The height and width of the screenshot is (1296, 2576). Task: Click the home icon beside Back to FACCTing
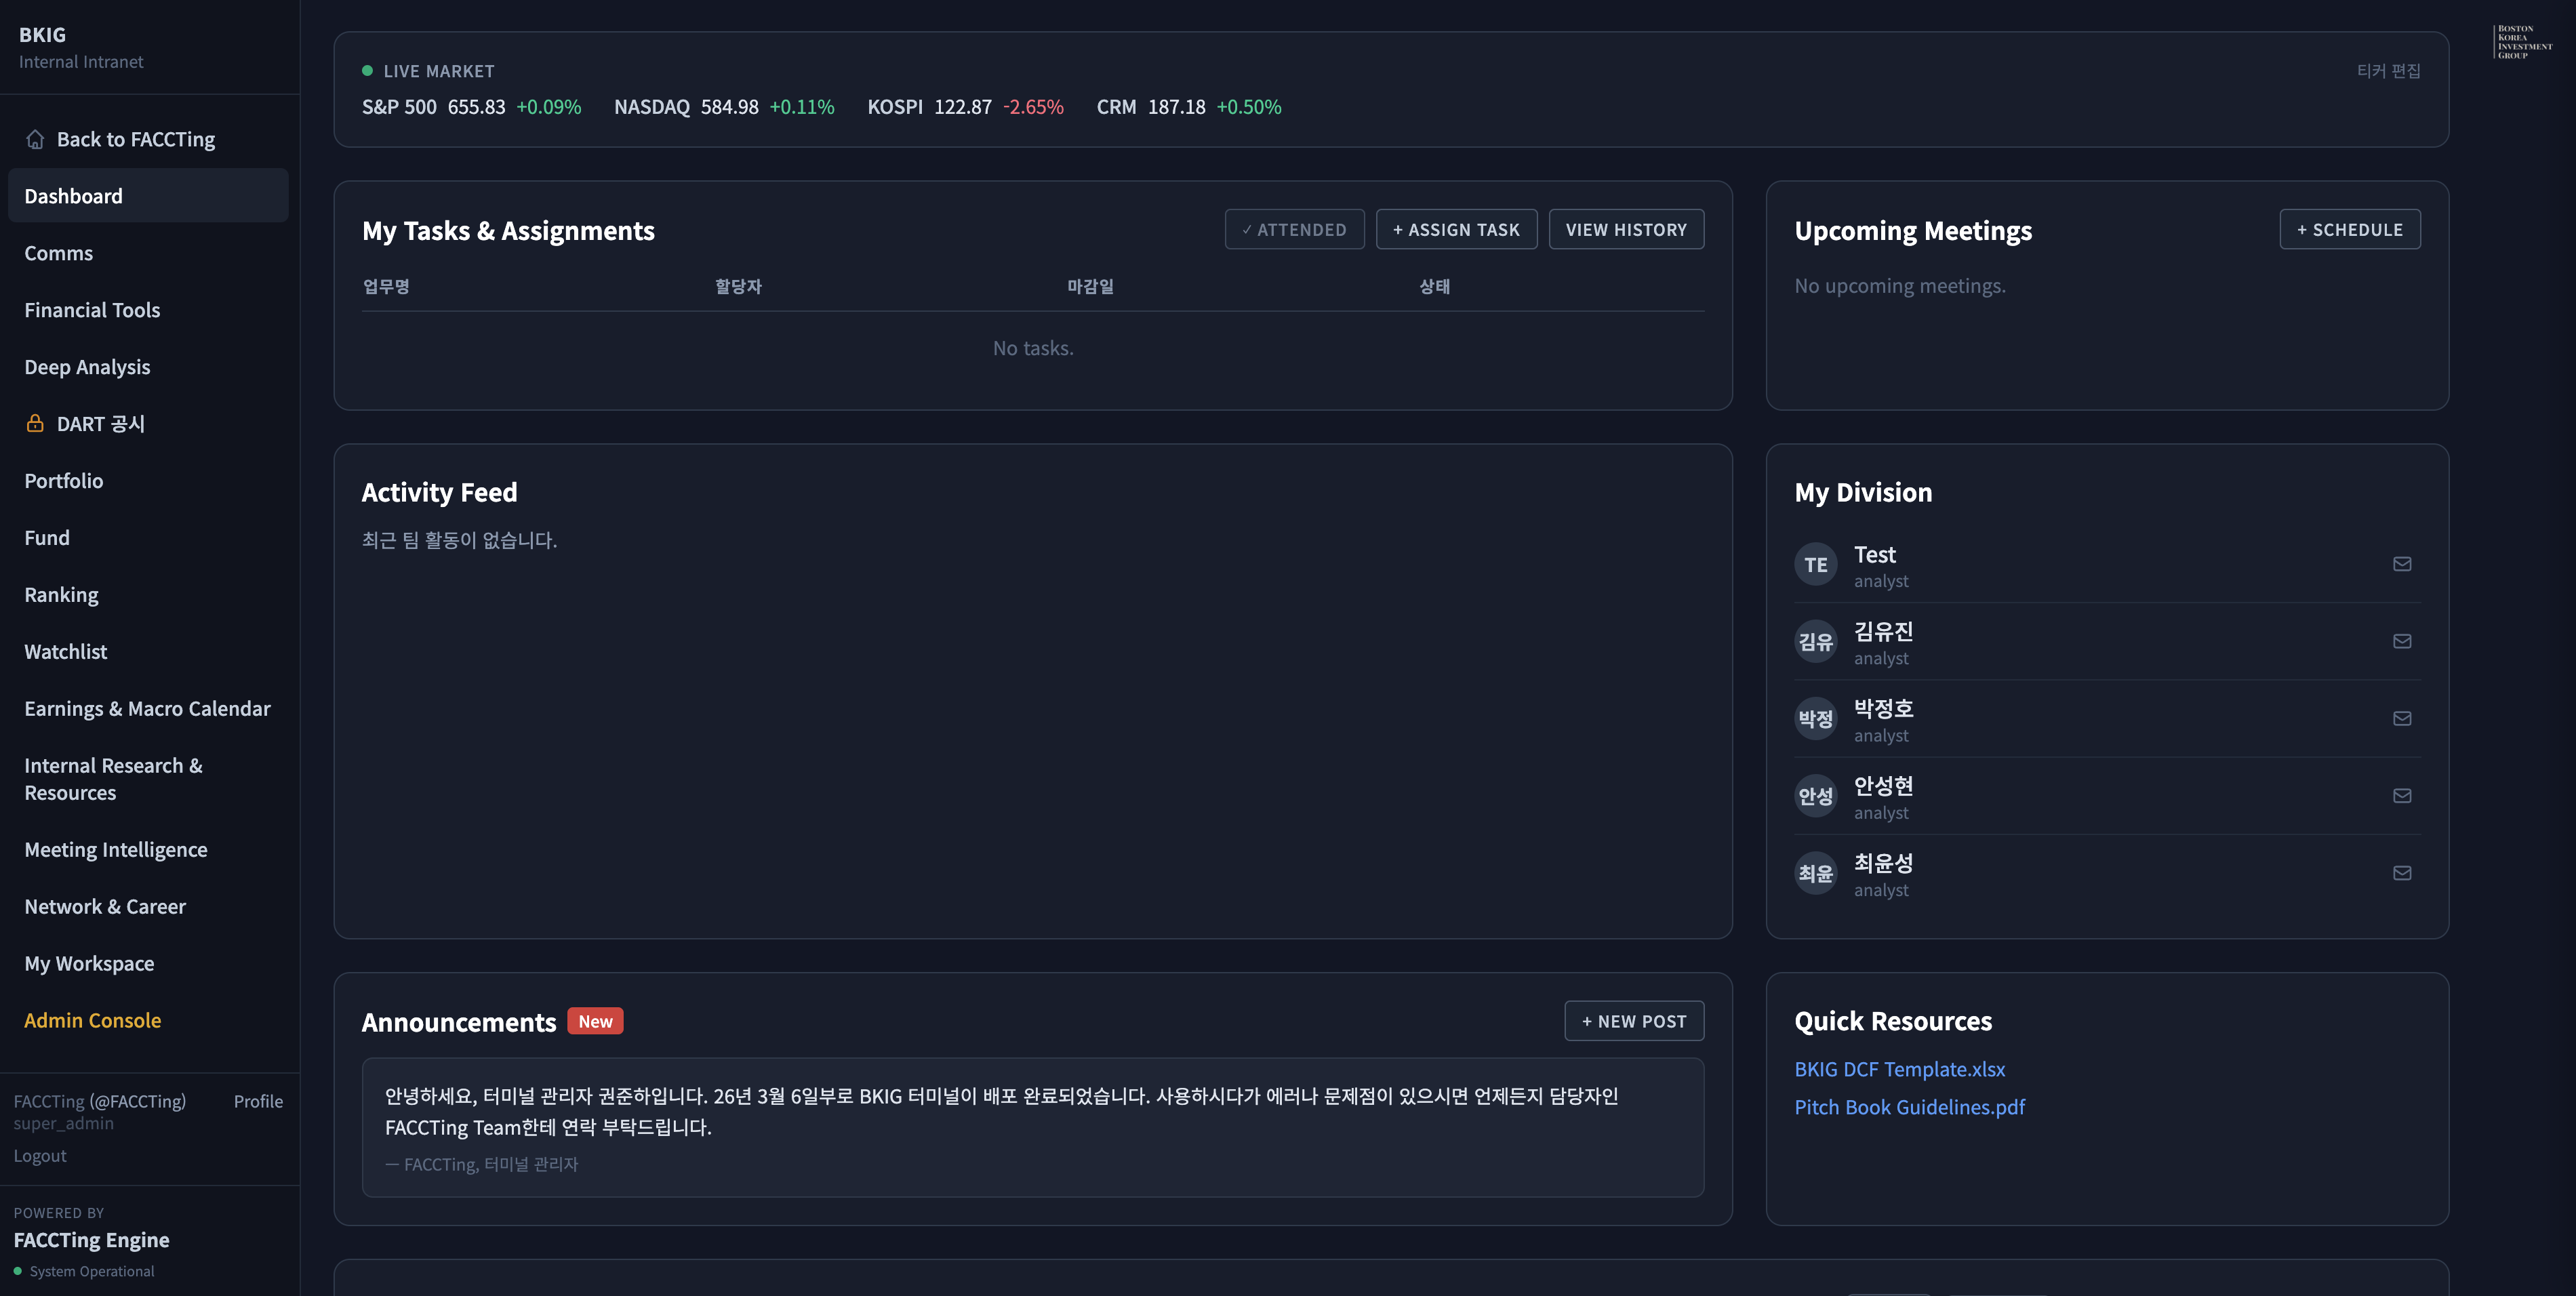(35, 139)
